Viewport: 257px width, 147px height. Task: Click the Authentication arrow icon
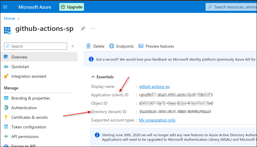tap(6, 108)
